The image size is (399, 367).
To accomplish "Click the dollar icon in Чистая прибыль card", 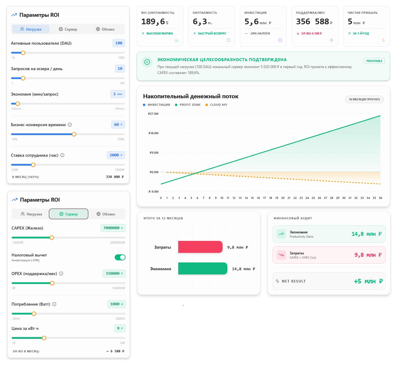I will click(x=383, y=40).
